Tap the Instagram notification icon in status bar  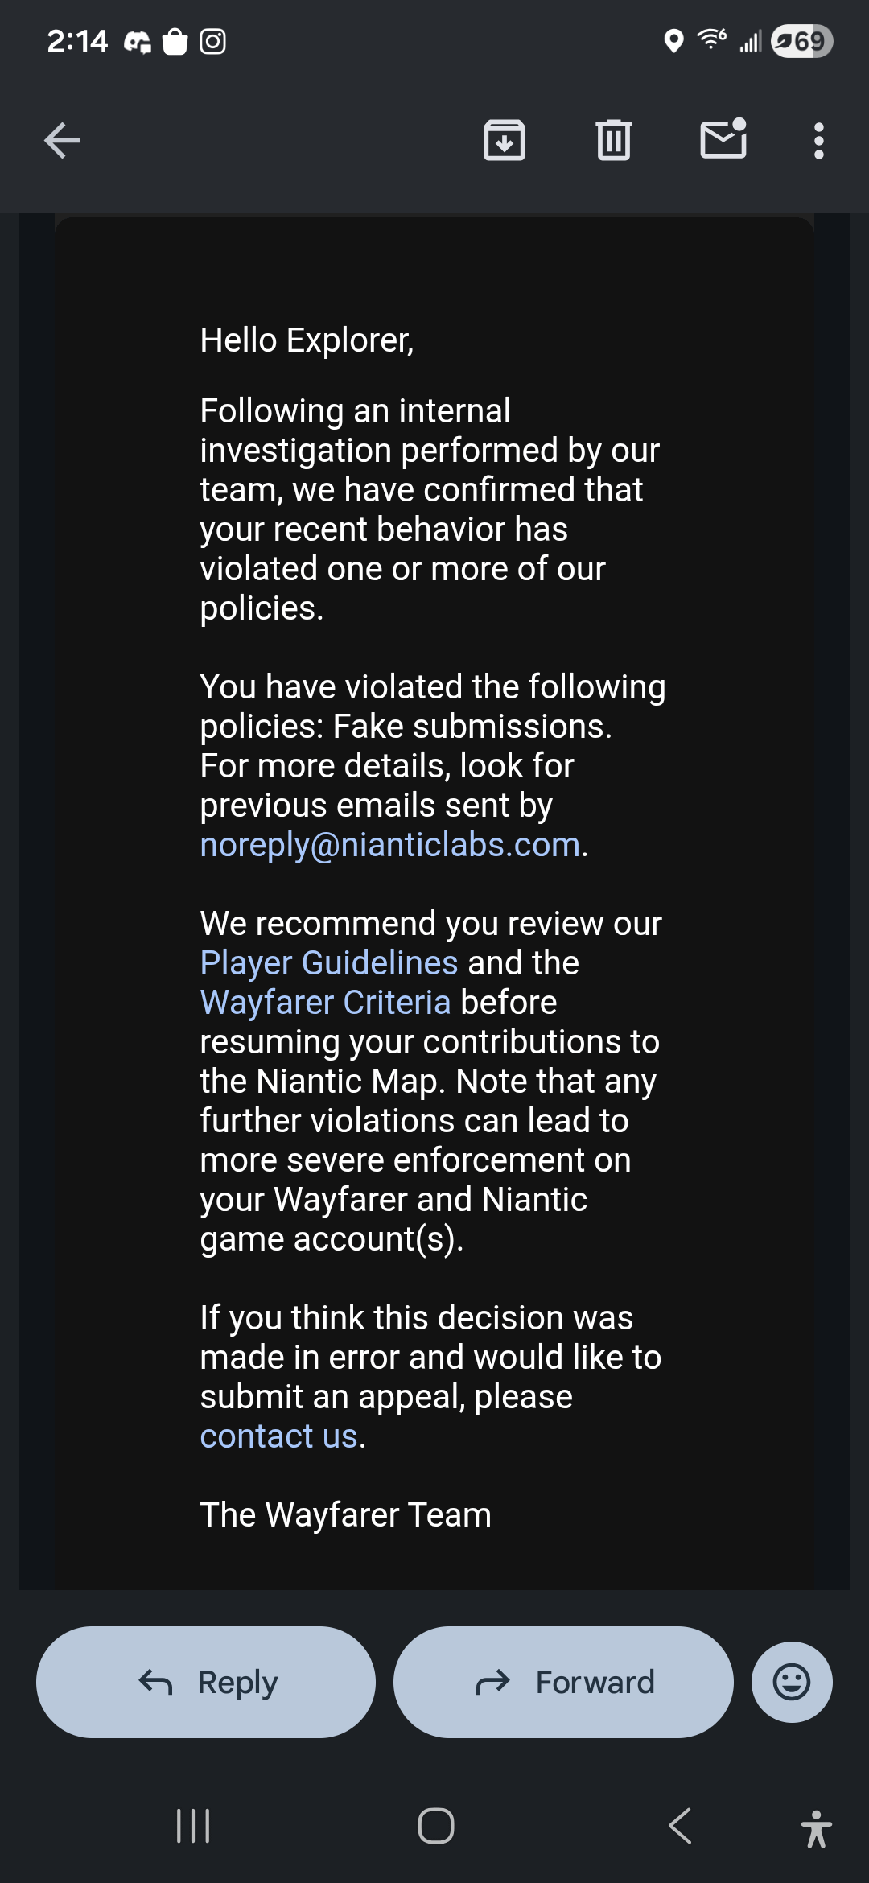pyautogui.click(x=212, y=41)
